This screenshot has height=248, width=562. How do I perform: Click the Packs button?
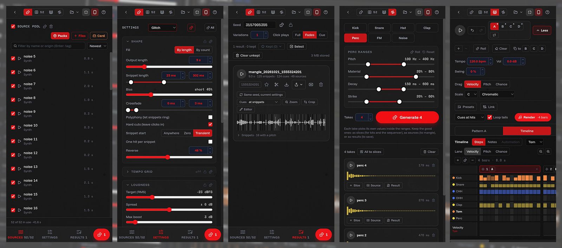click(x=60, y=36)
